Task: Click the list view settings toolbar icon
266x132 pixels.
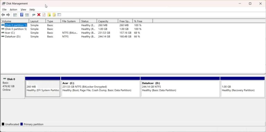Action: 59,15
